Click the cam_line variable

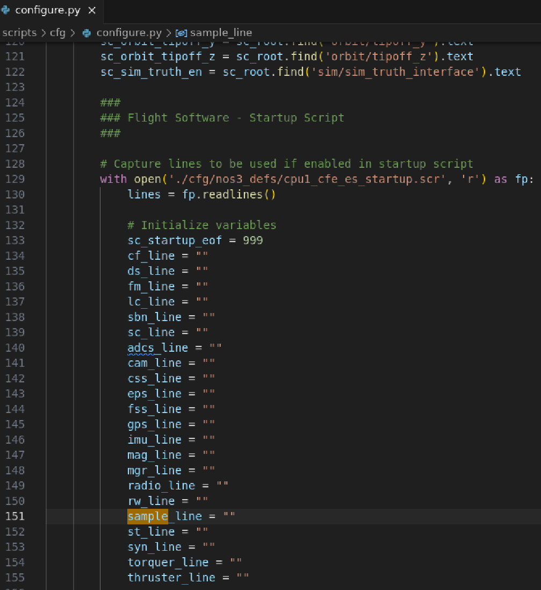click(x=155, y=363)
